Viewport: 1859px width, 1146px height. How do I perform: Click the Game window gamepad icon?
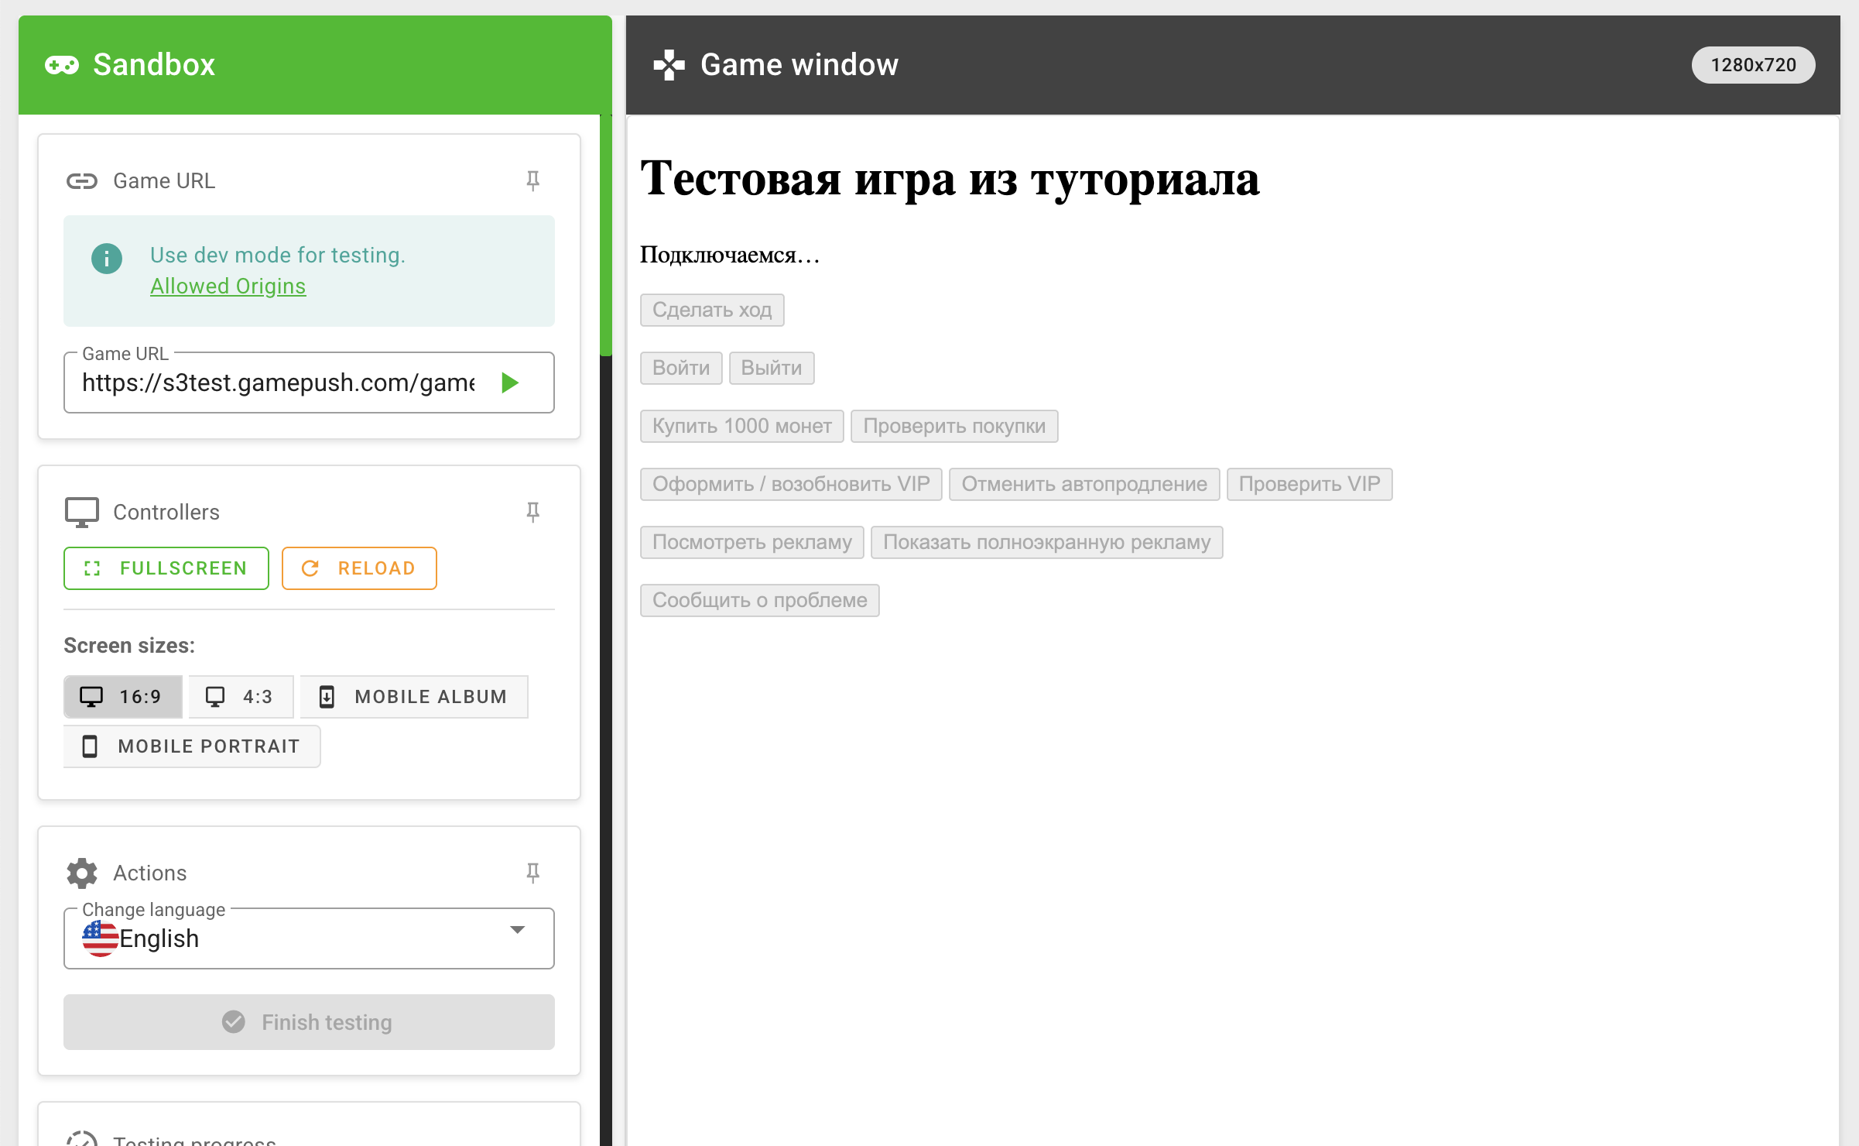(669, 65)
